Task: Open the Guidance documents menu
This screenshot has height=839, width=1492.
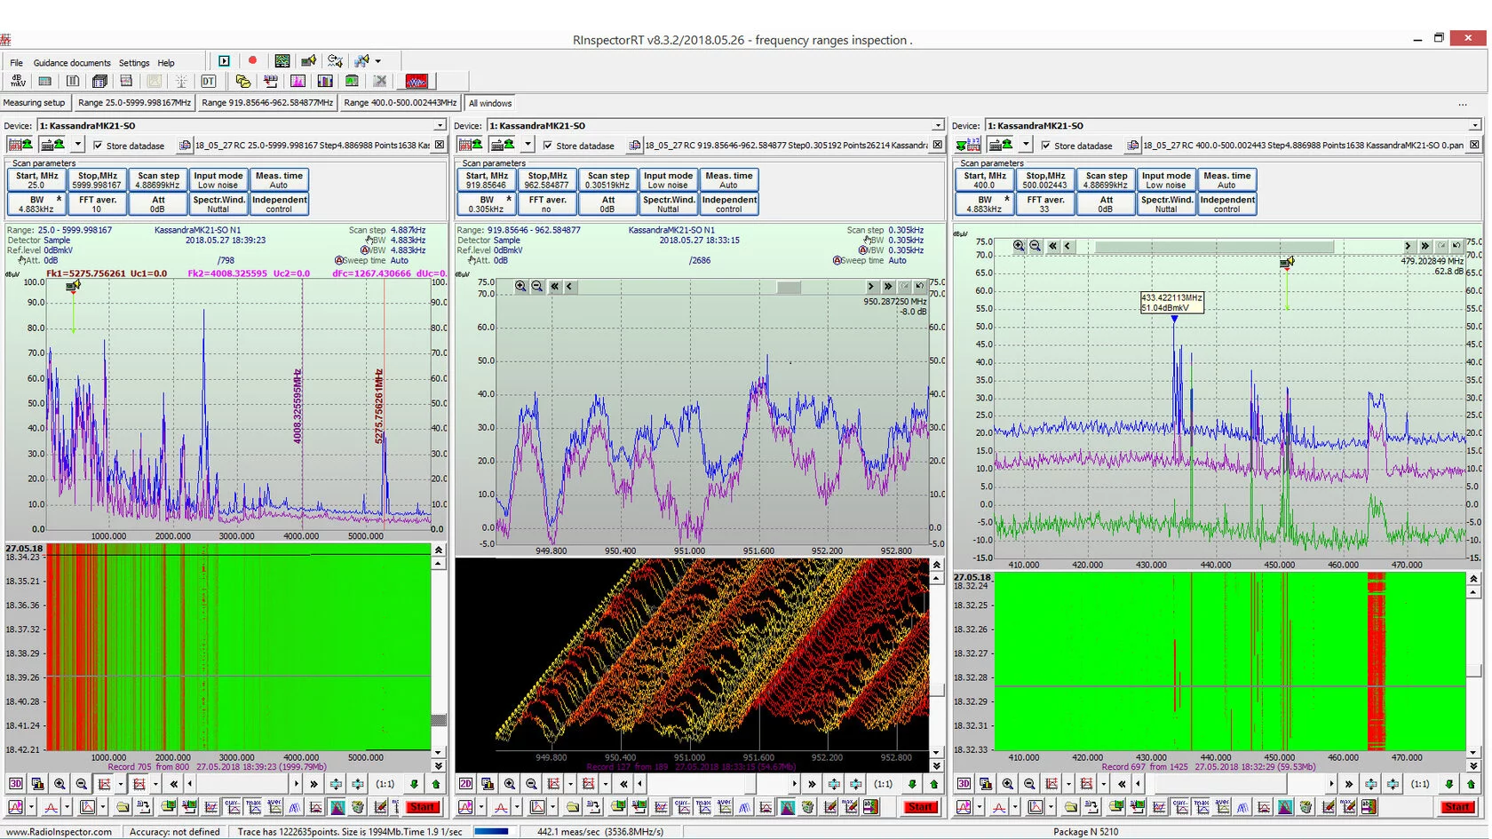Action: coord(72,63)
